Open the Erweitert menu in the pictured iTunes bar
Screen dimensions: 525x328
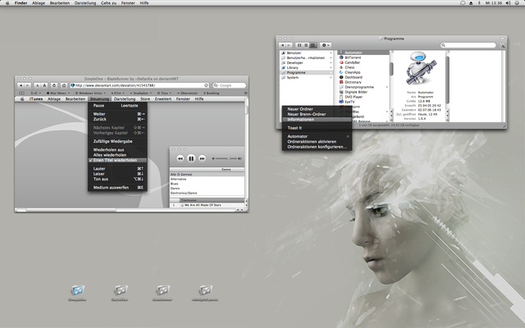(x=163, y=99)
